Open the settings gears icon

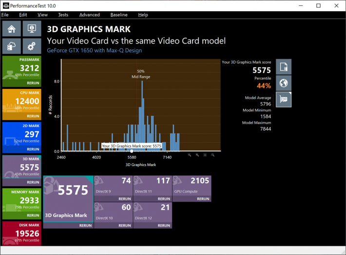point(32,46)
